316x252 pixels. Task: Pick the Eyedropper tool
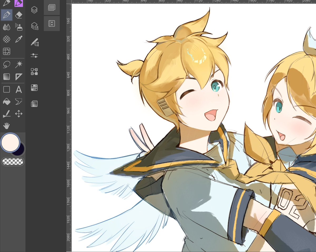pyautogui.click(x=19, y=39)
